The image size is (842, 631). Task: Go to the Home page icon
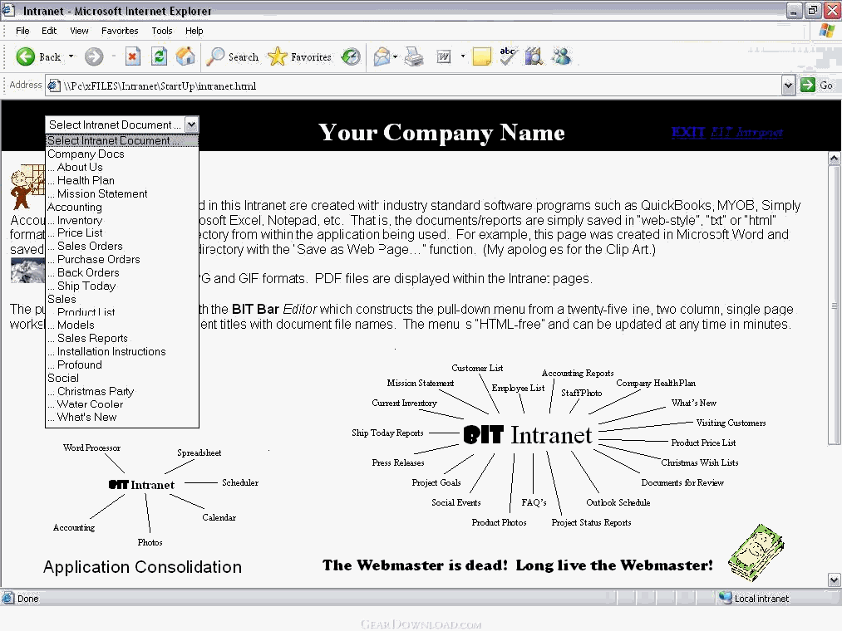tap(185, 56)
